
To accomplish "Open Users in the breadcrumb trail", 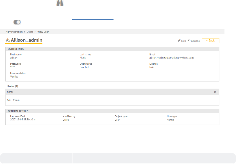I will 30,32.
